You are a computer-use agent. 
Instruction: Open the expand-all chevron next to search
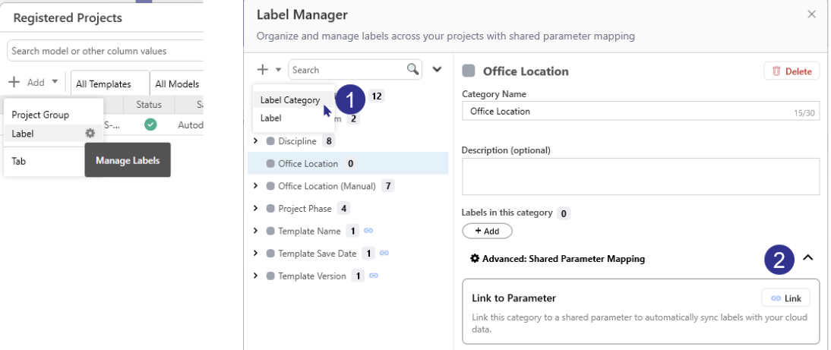[438, 69]
